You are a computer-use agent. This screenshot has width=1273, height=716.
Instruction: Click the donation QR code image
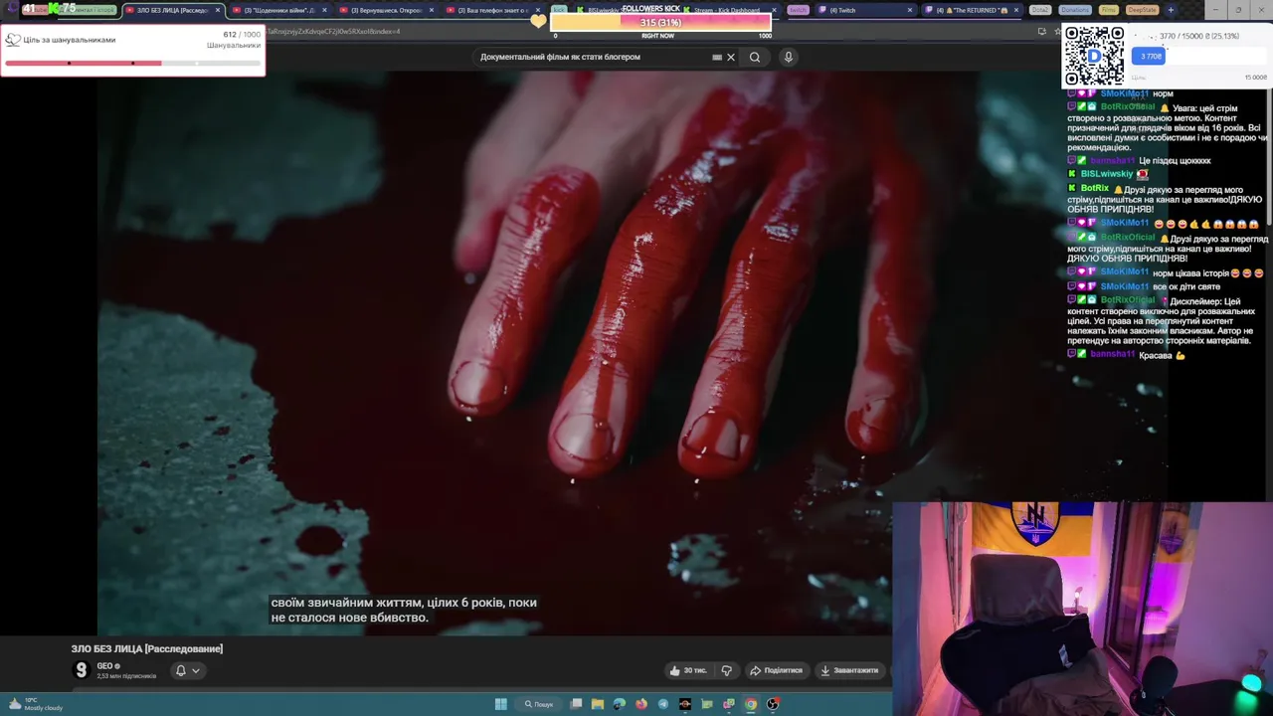click(1094, 56)
